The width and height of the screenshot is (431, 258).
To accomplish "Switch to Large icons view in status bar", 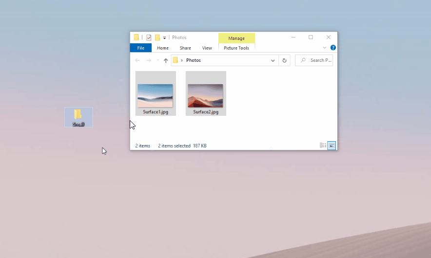I will (x=332, y=146).
